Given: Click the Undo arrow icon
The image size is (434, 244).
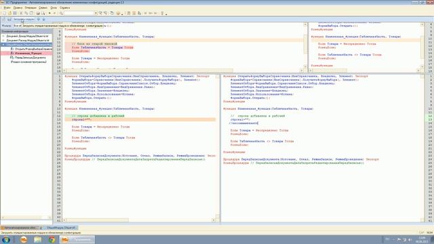Looking at the screenshot, I should tap(50, 13).
